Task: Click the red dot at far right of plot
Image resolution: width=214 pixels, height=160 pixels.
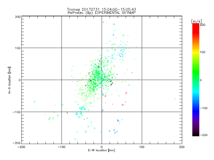Action: click(175, 99)
